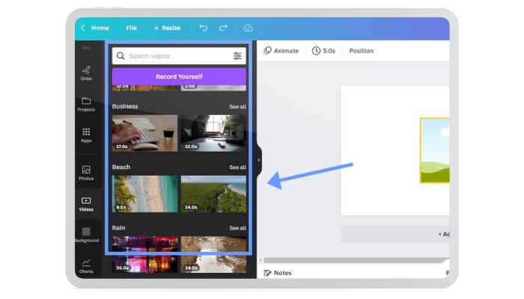Click the Beach category heading
Viewport: 524px width, 299px height.
pyautogui.click(x=121, y=167)
